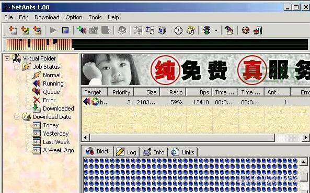Click the third add-job icon with red plus

click(x=37, y=30)
